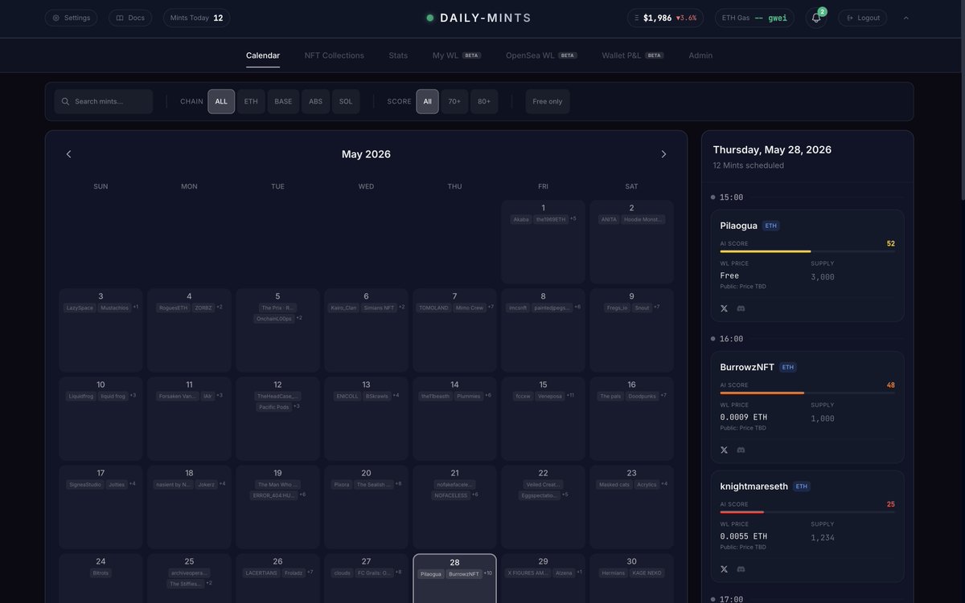This screenshot has height=603, width=965.
Task: Click the ANITA mint tag
Action: click(609, 219)
